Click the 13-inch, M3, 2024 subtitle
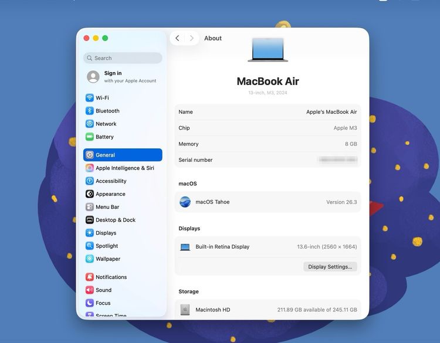 pyautogui.click(x=268, y=93)
